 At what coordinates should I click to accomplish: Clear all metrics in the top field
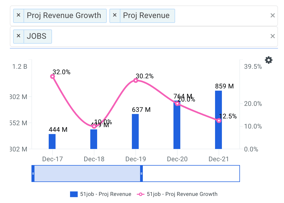(x=272, y=16)
